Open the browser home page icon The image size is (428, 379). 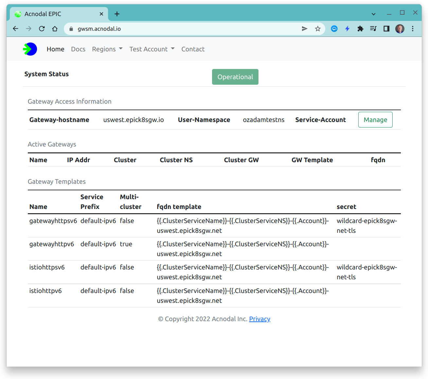[x=55, y=29]
